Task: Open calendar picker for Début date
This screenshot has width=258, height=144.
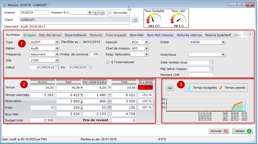Action: tap(57, 67)
